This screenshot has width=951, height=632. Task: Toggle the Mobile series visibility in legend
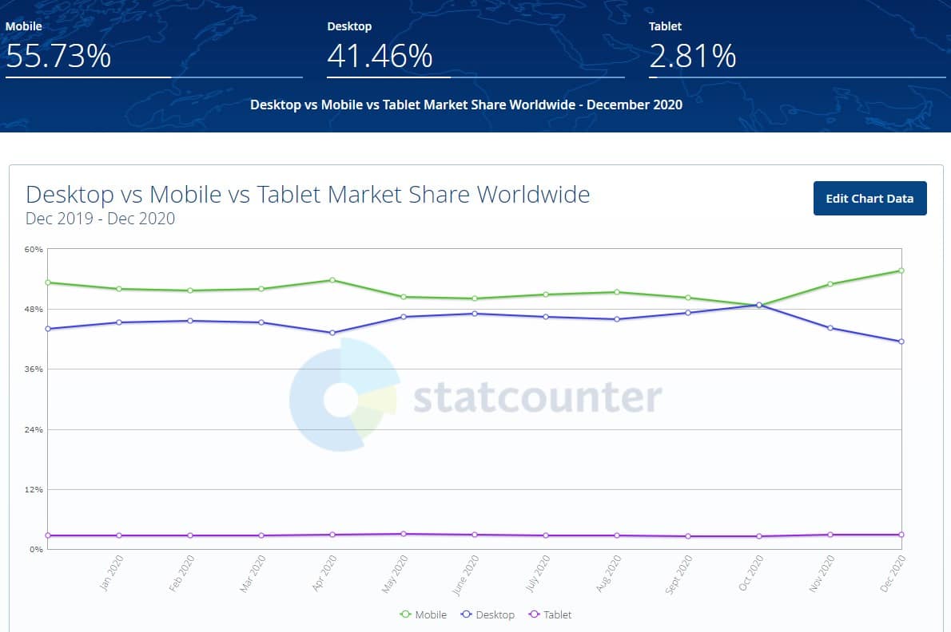(424, 614)
